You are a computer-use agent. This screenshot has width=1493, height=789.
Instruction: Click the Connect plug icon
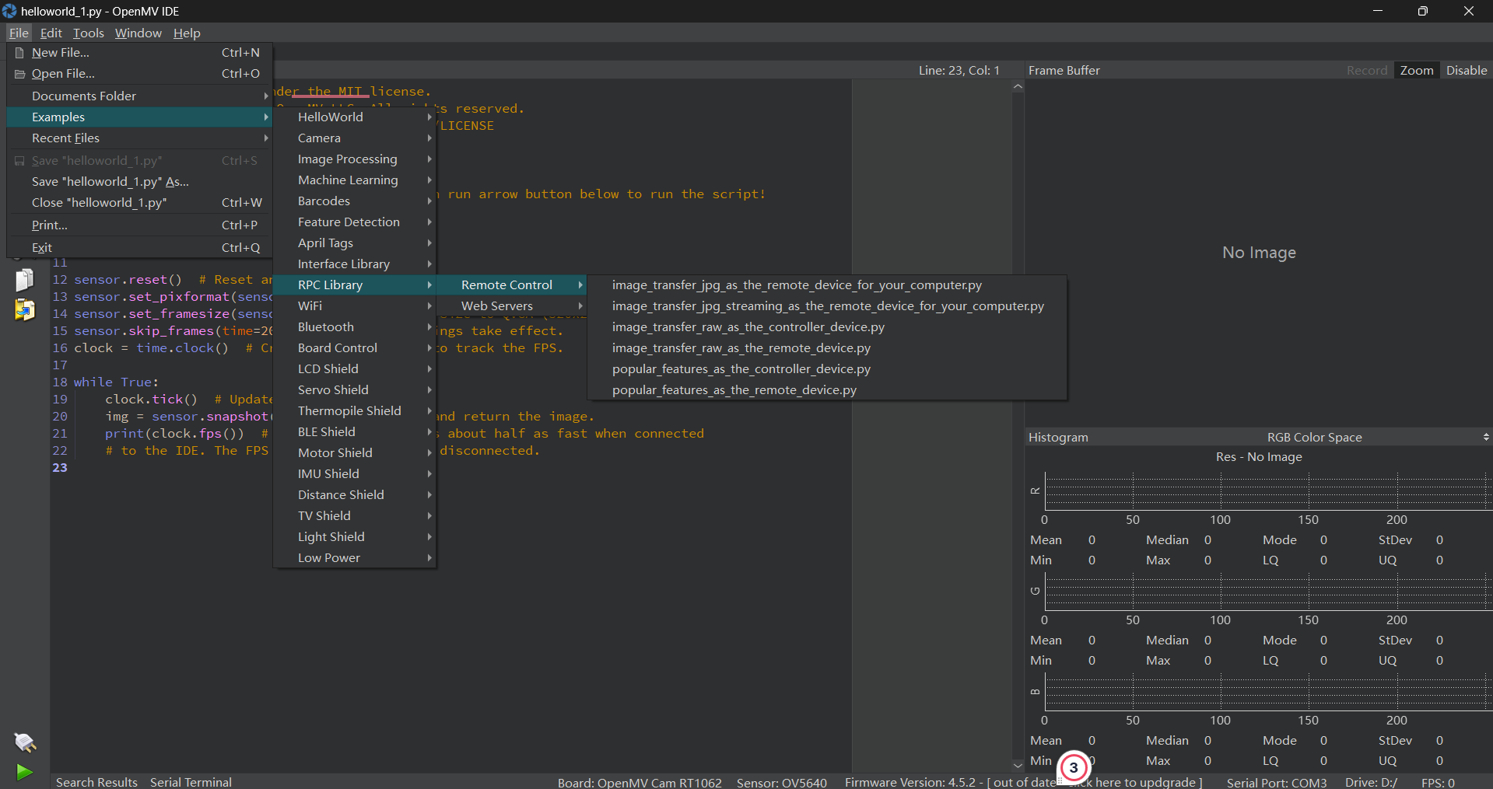click(x=25, y=742)
